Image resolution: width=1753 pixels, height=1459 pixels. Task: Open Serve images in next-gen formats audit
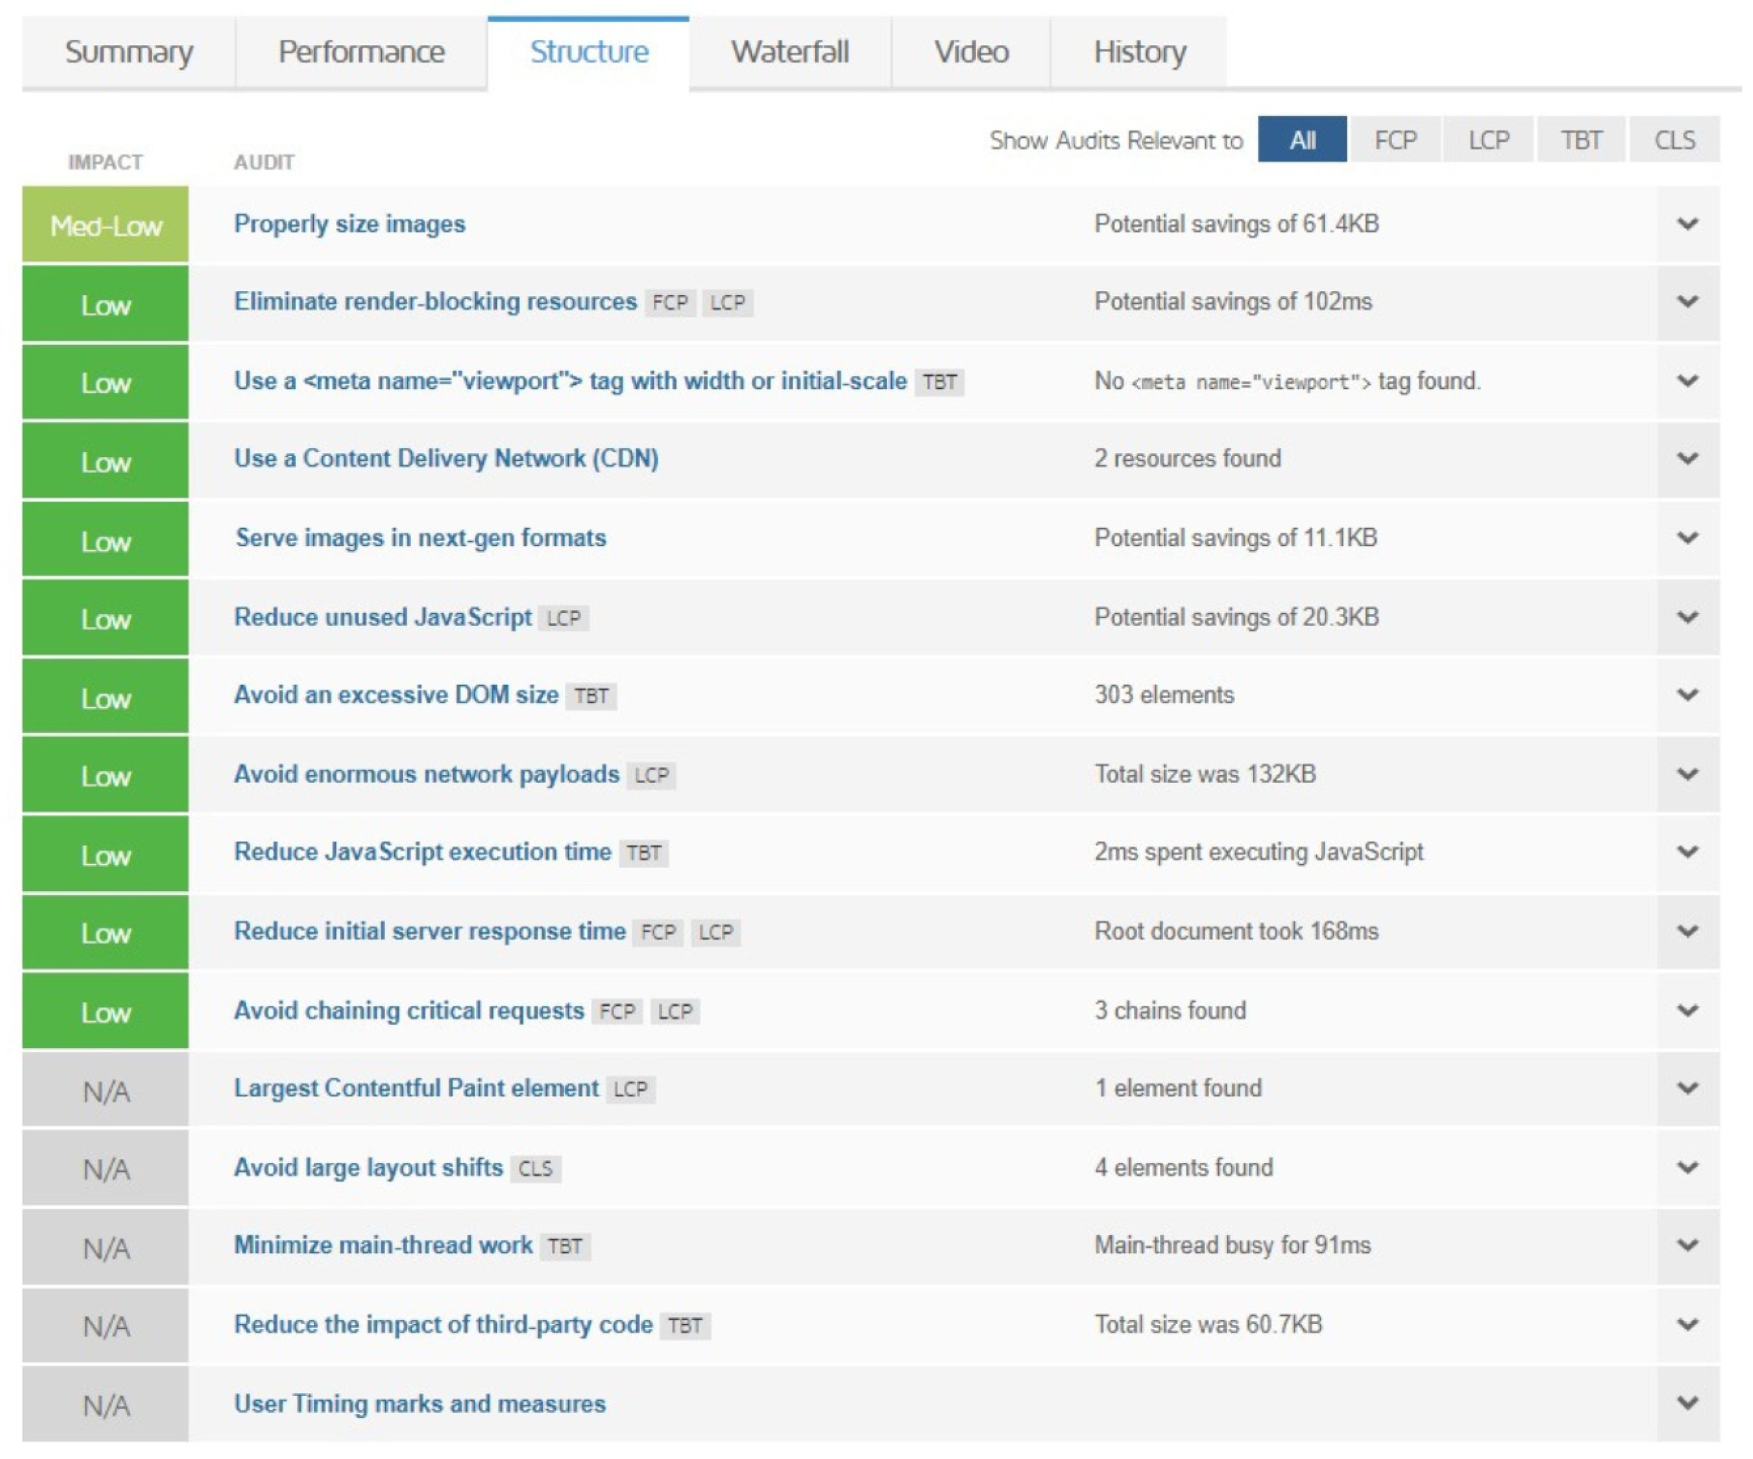coord(421,537)
